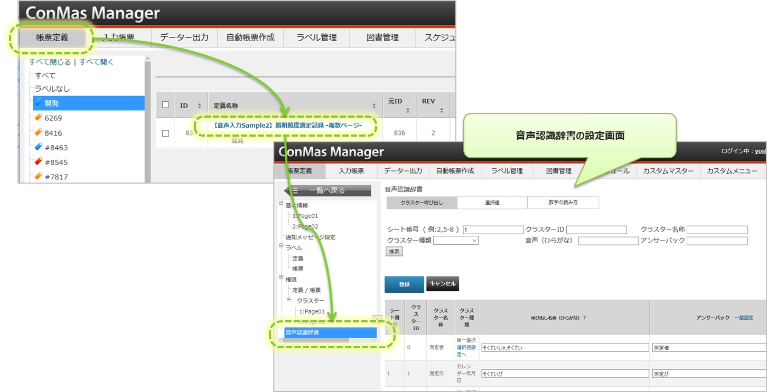The height and width of the screenshot is (392, 767).
Task: Open ラベル管理 menu in the back list window
Action: tap(316, 37)
